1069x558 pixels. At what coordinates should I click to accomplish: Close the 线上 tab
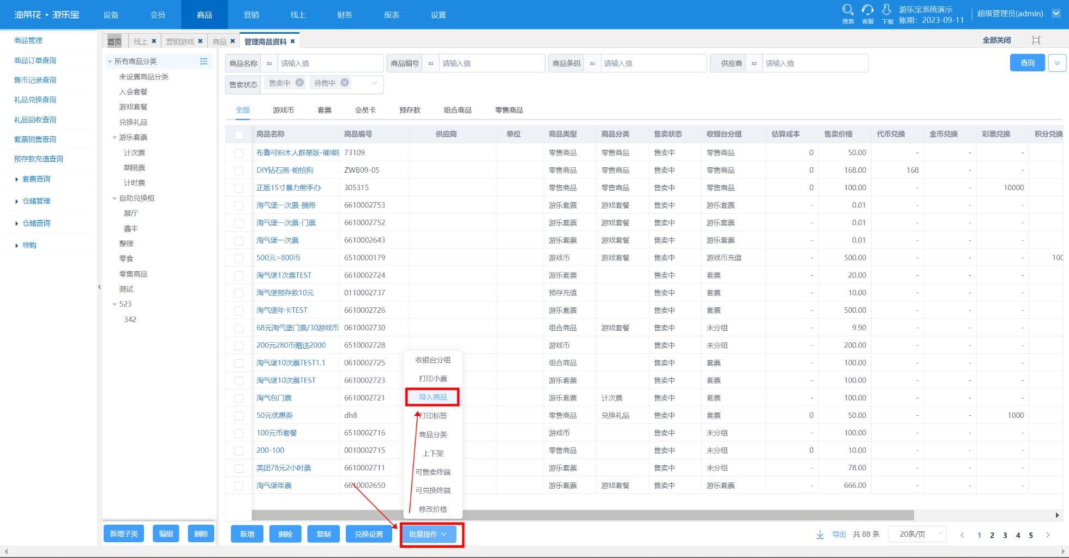(154, 41)
